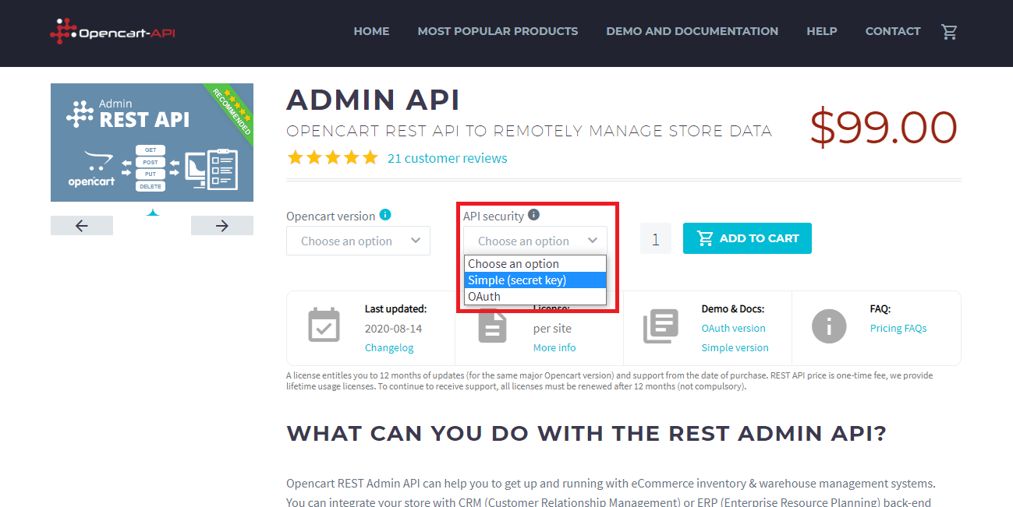Viewport: 1013px width, 507px height.
Task: Click the FAQ info circle icon
Action: 829,326
